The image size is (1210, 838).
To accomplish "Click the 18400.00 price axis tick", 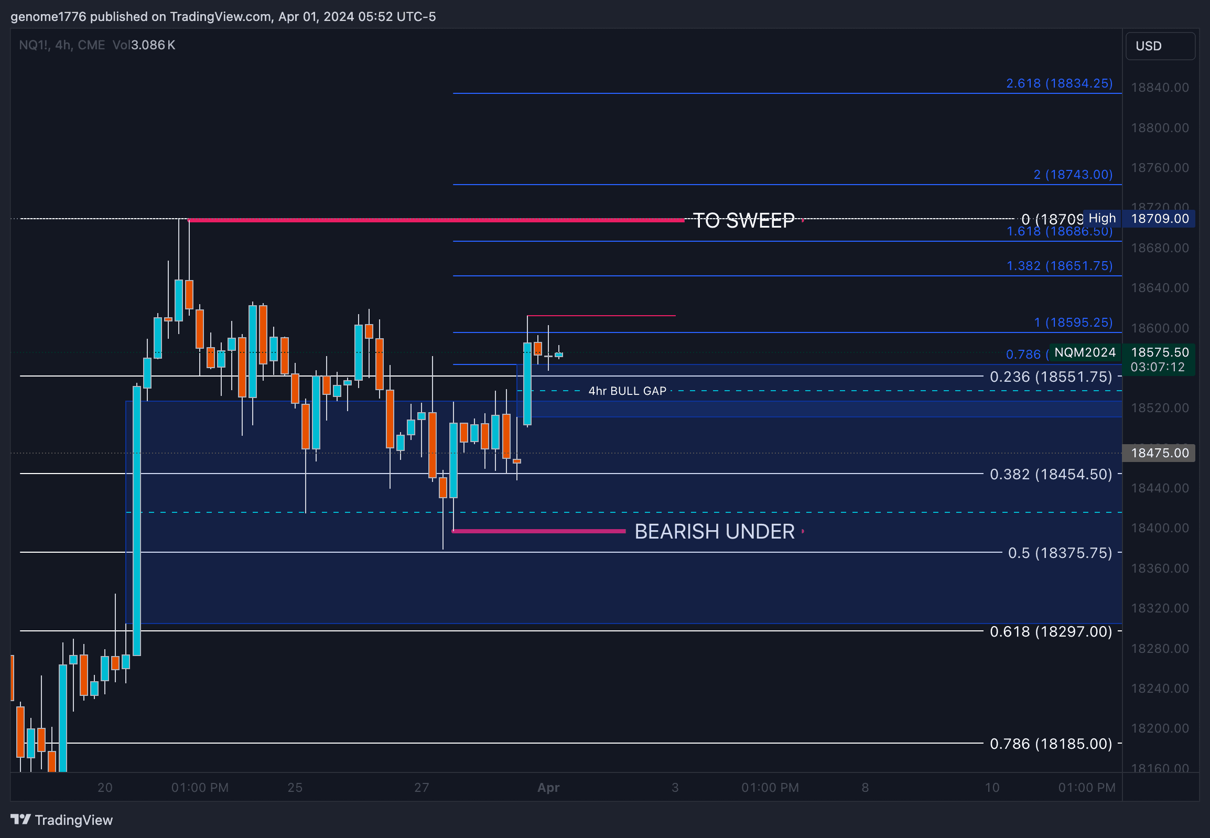I will (1160, 528).
